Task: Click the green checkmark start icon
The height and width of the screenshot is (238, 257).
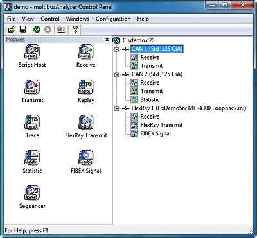Action: (37, 30)
